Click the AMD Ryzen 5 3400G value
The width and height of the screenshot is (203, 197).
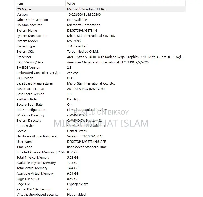tap(125, 57)
